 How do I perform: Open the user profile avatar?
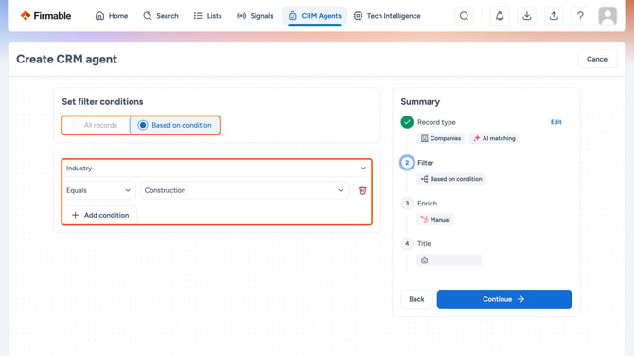coord(608,16)
